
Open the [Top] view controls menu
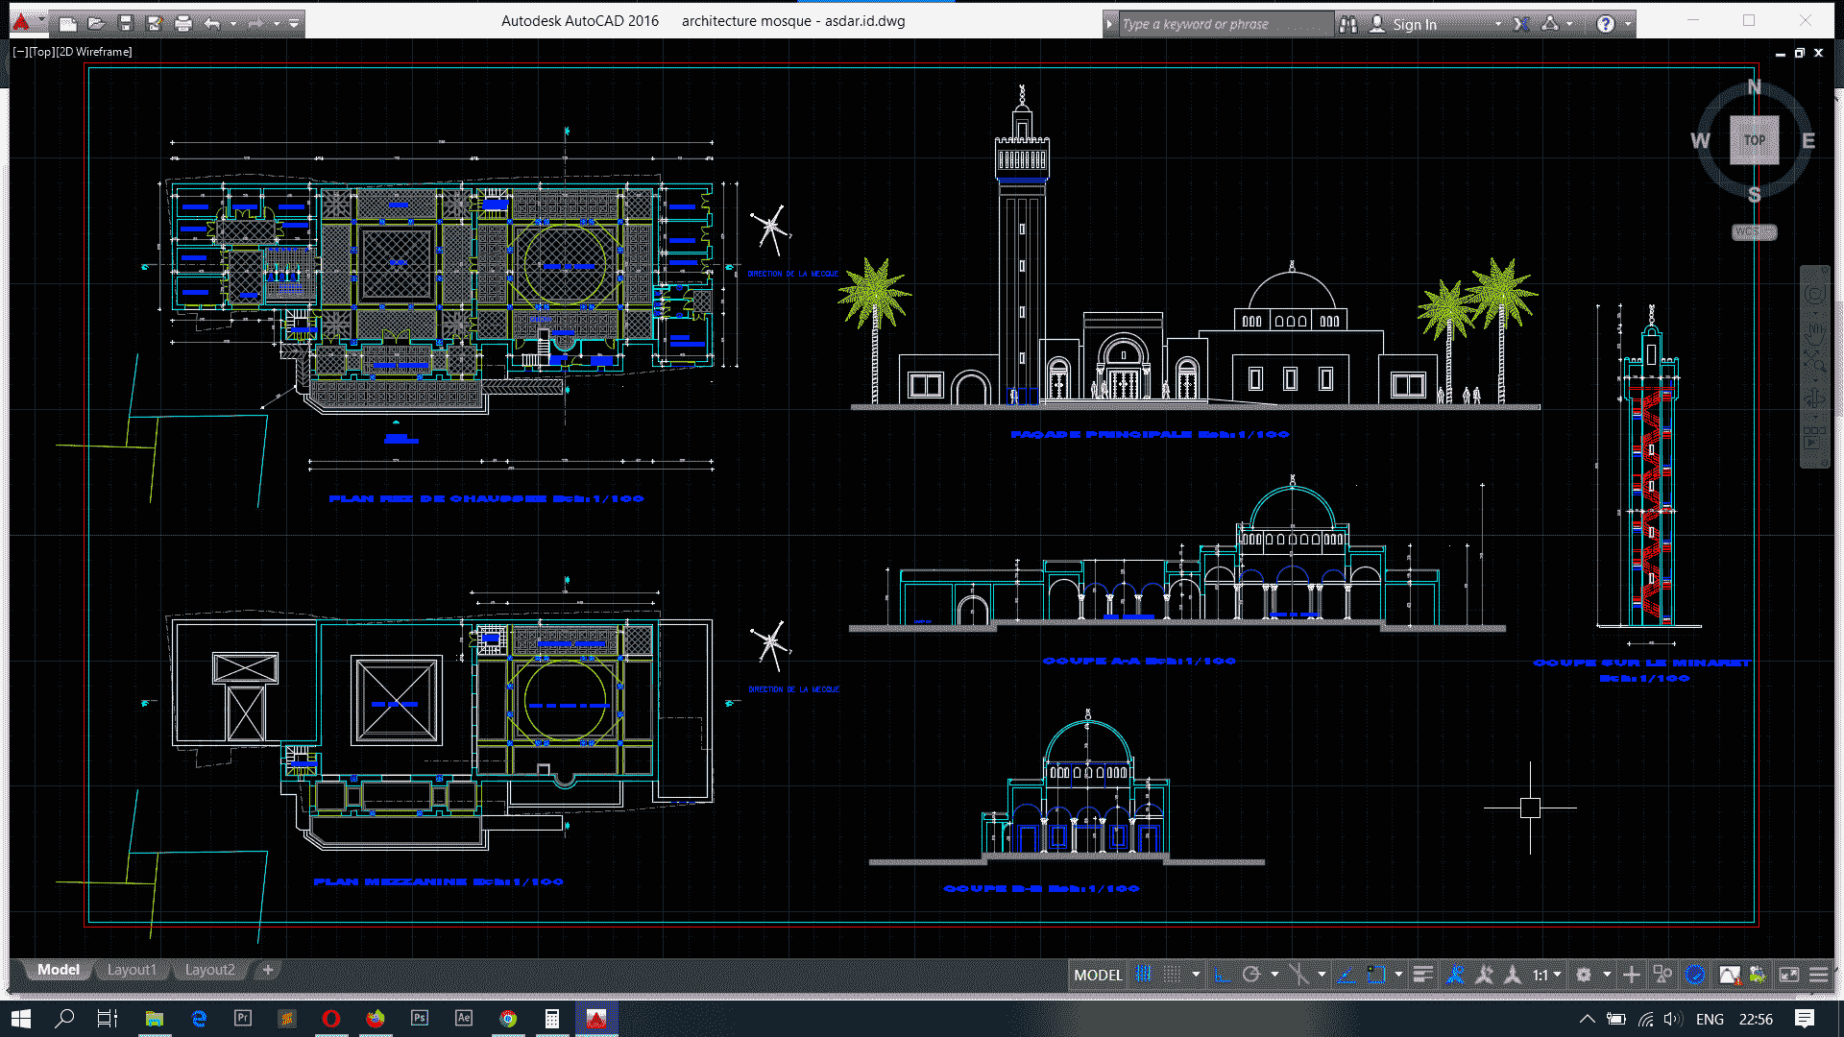(40, 52)
